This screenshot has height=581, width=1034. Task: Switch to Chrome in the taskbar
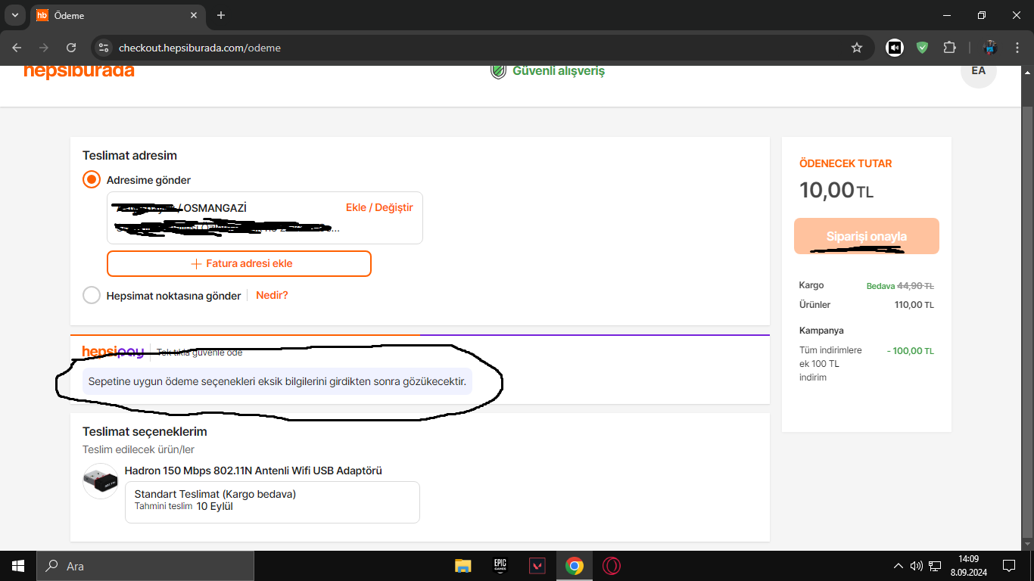pyautogui.click(x=575, y=566)
